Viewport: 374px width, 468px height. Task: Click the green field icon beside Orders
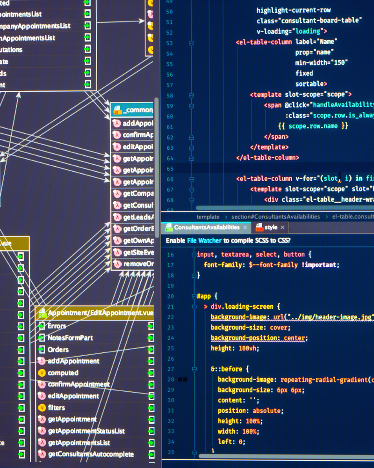click(x=42, y=350)
